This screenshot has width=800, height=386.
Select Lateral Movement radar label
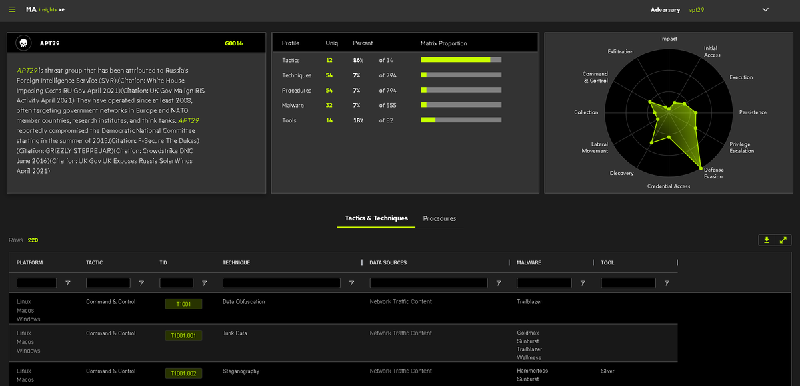point(595,148)
